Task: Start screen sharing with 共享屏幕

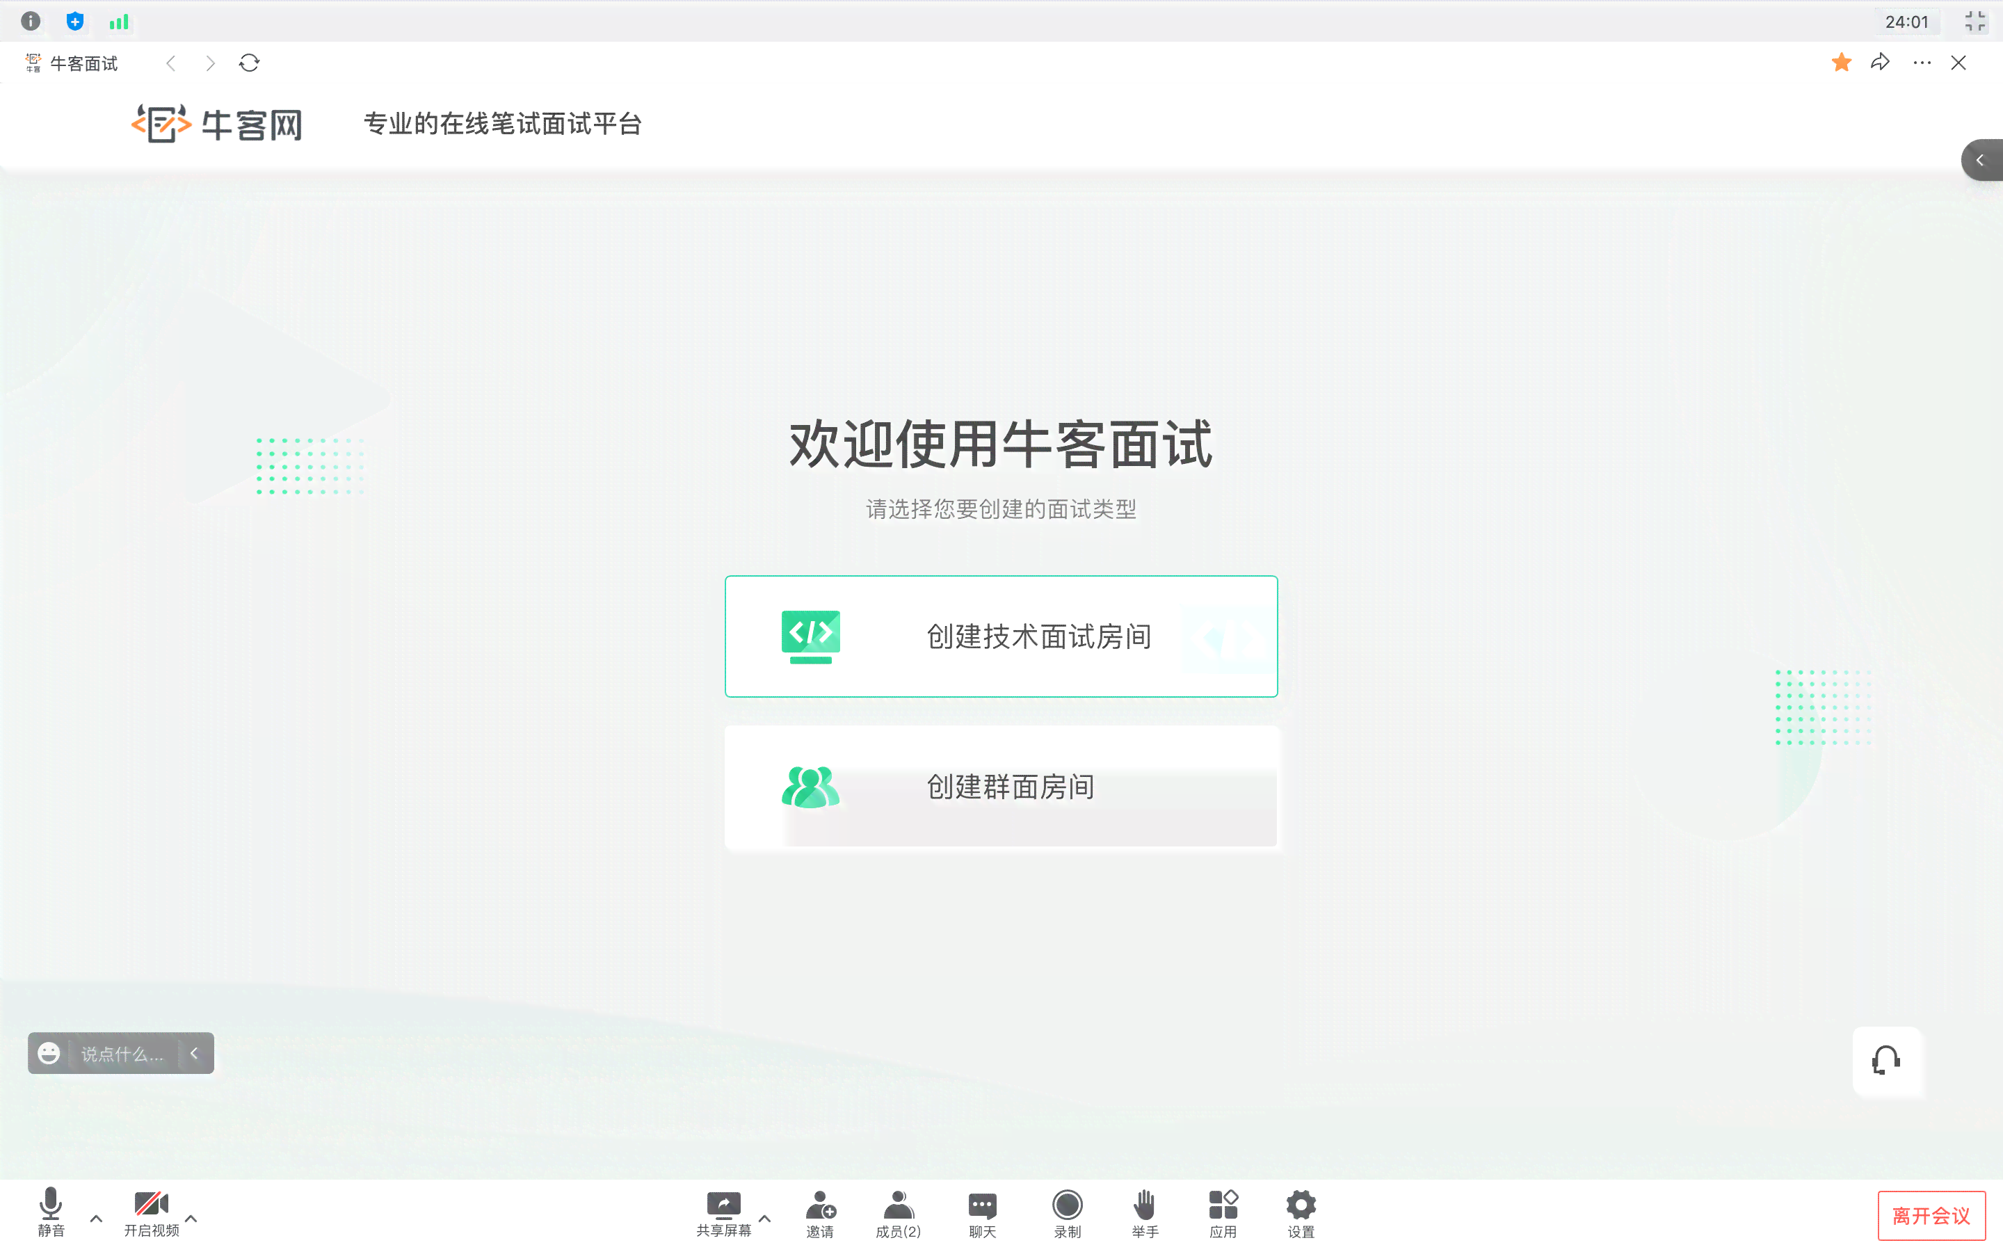Action: pyautogui.click(x=723, y=1214)
